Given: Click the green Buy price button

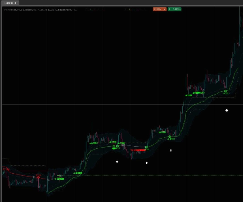Looking at the screenshot, I should click(x=175, y=9).
